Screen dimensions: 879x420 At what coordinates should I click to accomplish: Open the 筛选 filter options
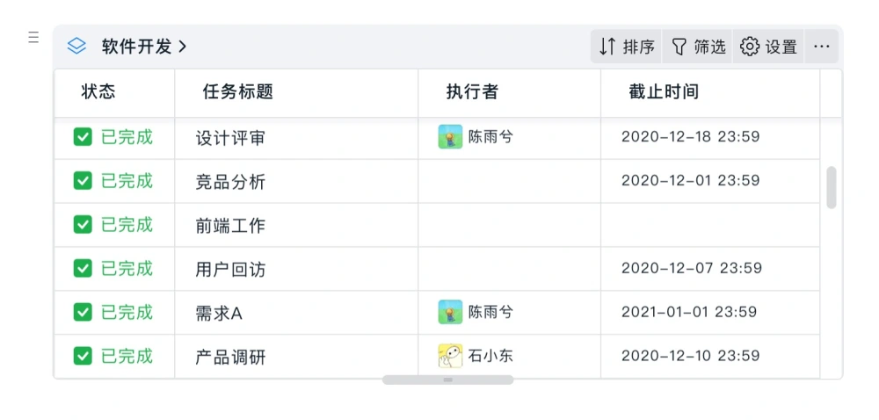pyautogui.click(x=698, y=47)
